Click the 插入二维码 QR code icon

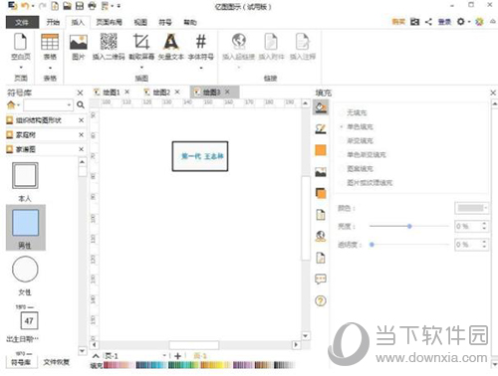tap(109, 42)
